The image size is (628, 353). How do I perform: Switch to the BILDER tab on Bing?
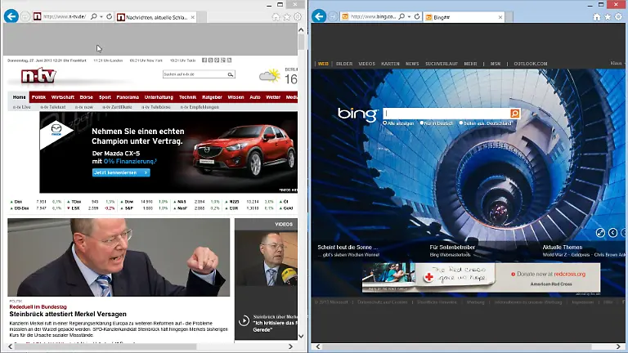(x=344, y=63)
